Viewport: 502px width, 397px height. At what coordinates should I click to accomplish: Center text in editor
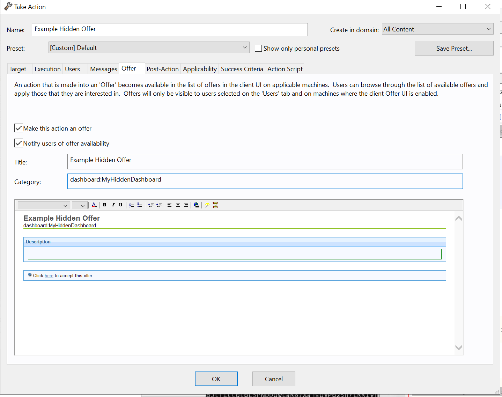point(178,205)
